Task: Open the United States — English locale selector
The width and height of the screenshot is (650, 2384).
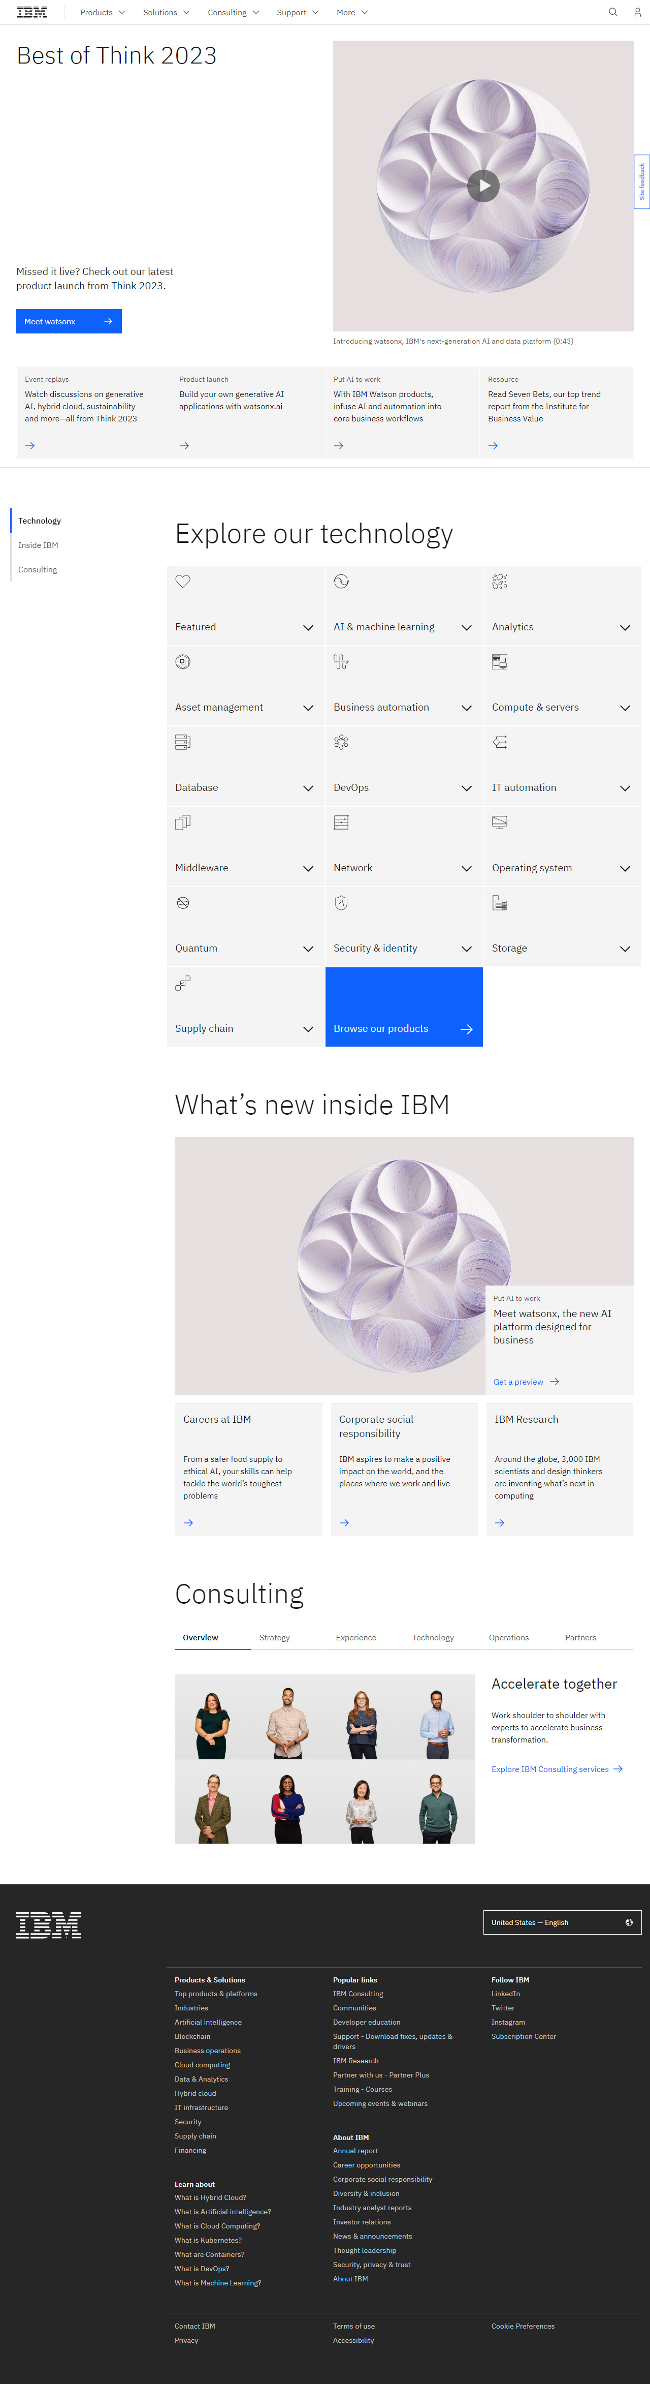Action: tap(562, 1922)
